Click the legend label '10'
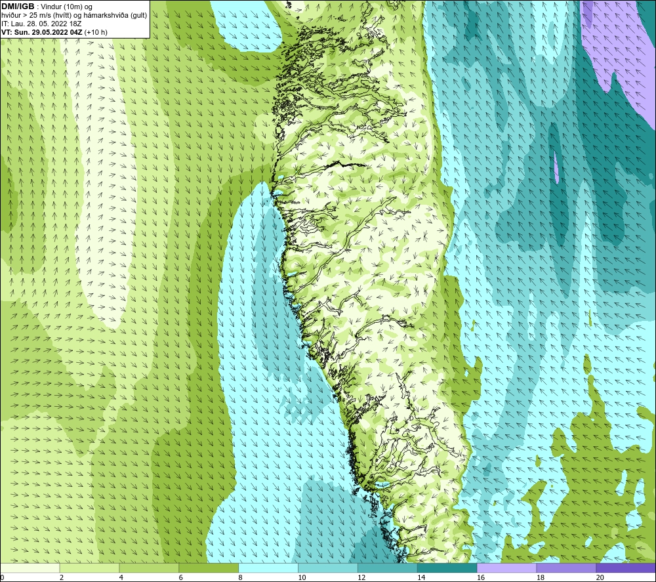The image size is (656, 582). point(302,577)
